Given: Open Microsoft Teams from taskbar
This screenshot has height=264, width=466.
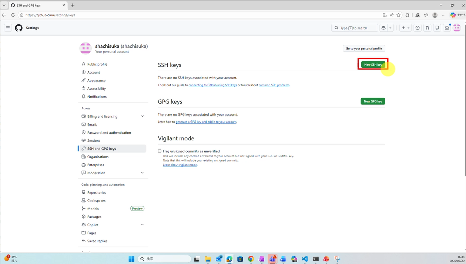Looking at the screenshot, I should tap(272, 259).
